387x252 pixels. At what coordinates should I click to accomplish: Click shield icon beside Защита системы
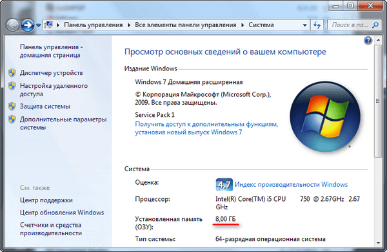click(12, 107)
